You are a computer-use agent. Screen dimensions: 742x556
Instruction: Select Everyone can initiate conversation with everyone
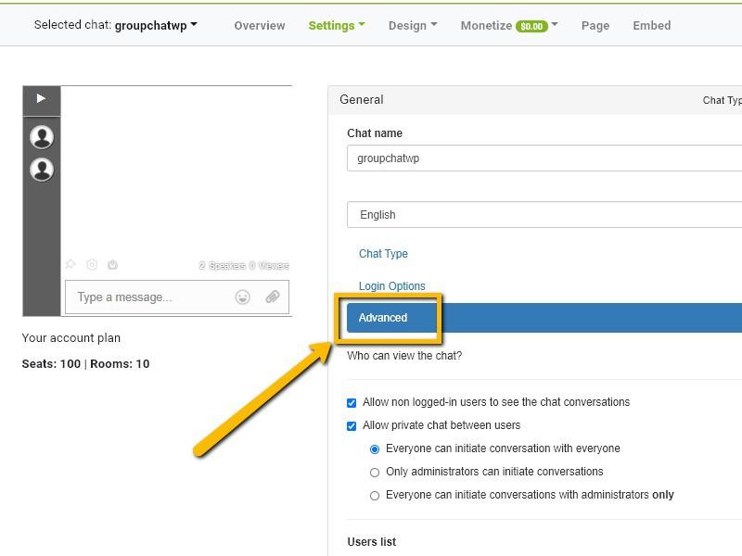click(x=375, y=449)
